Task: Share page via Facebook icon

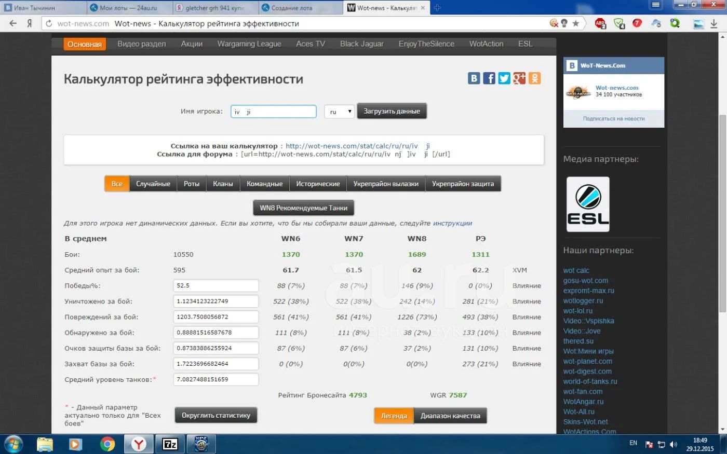Action: coord(489,78)
